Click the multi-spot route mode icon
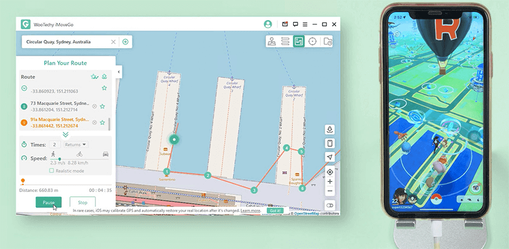The image size is (509, 249). pyautogui.click(x=298, y=42)
